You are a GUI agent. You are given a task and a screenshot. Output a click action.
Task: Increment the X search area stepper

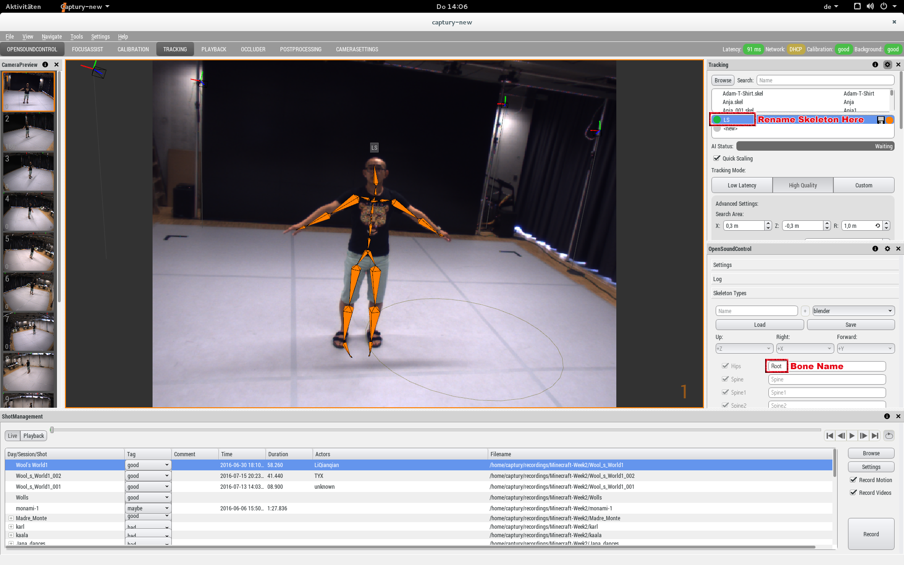(x=768, y=223)
